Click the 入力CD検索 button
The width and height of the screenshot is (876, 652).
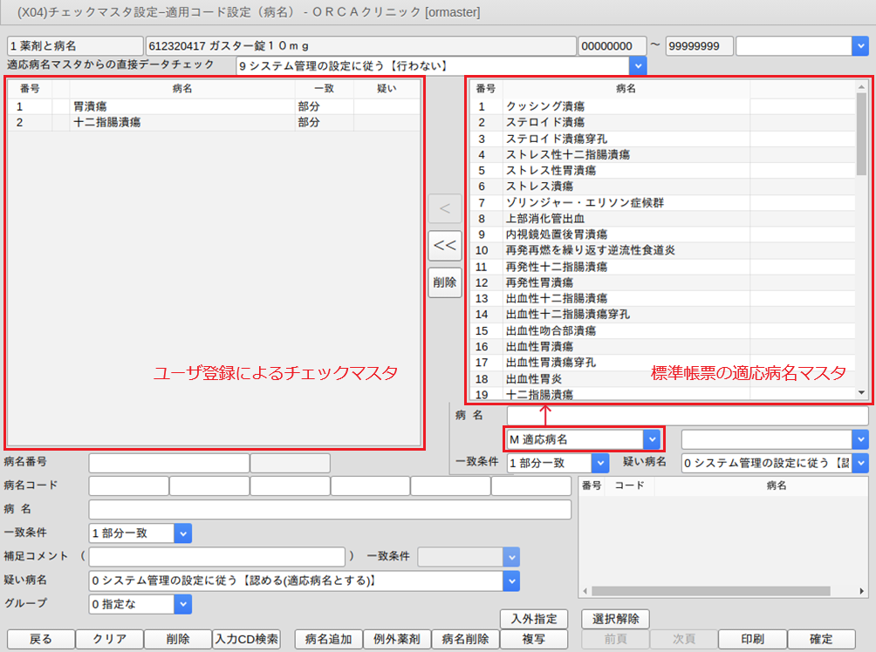click(x=247, y=639)
